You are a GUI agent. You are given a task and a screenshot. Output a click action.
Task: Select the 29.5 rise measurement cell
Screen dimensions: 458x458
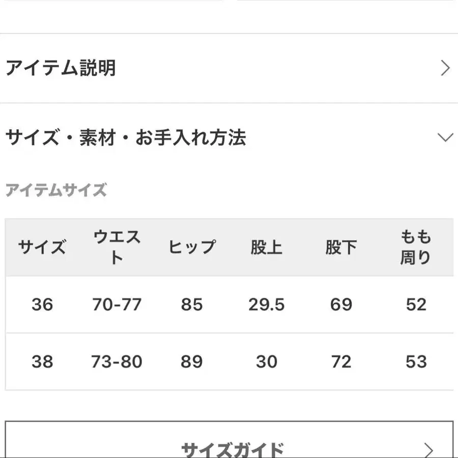(x=267, y=304)
